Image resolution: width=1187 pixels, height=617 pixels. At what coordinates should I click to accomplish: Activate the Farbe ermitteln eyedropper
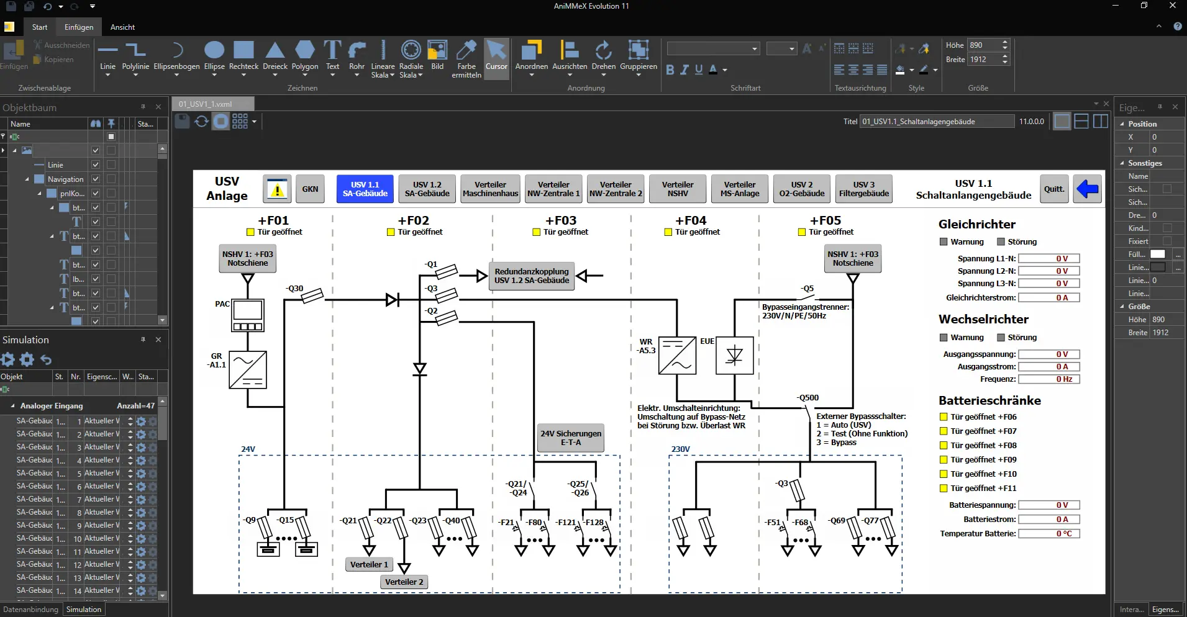466,59
